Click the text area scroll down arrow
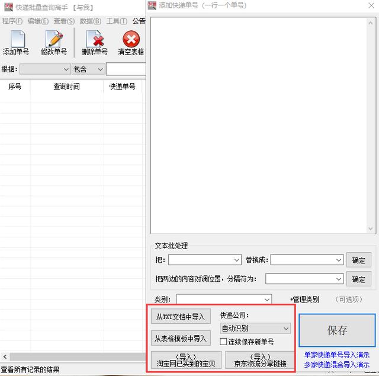 (371, 228)
